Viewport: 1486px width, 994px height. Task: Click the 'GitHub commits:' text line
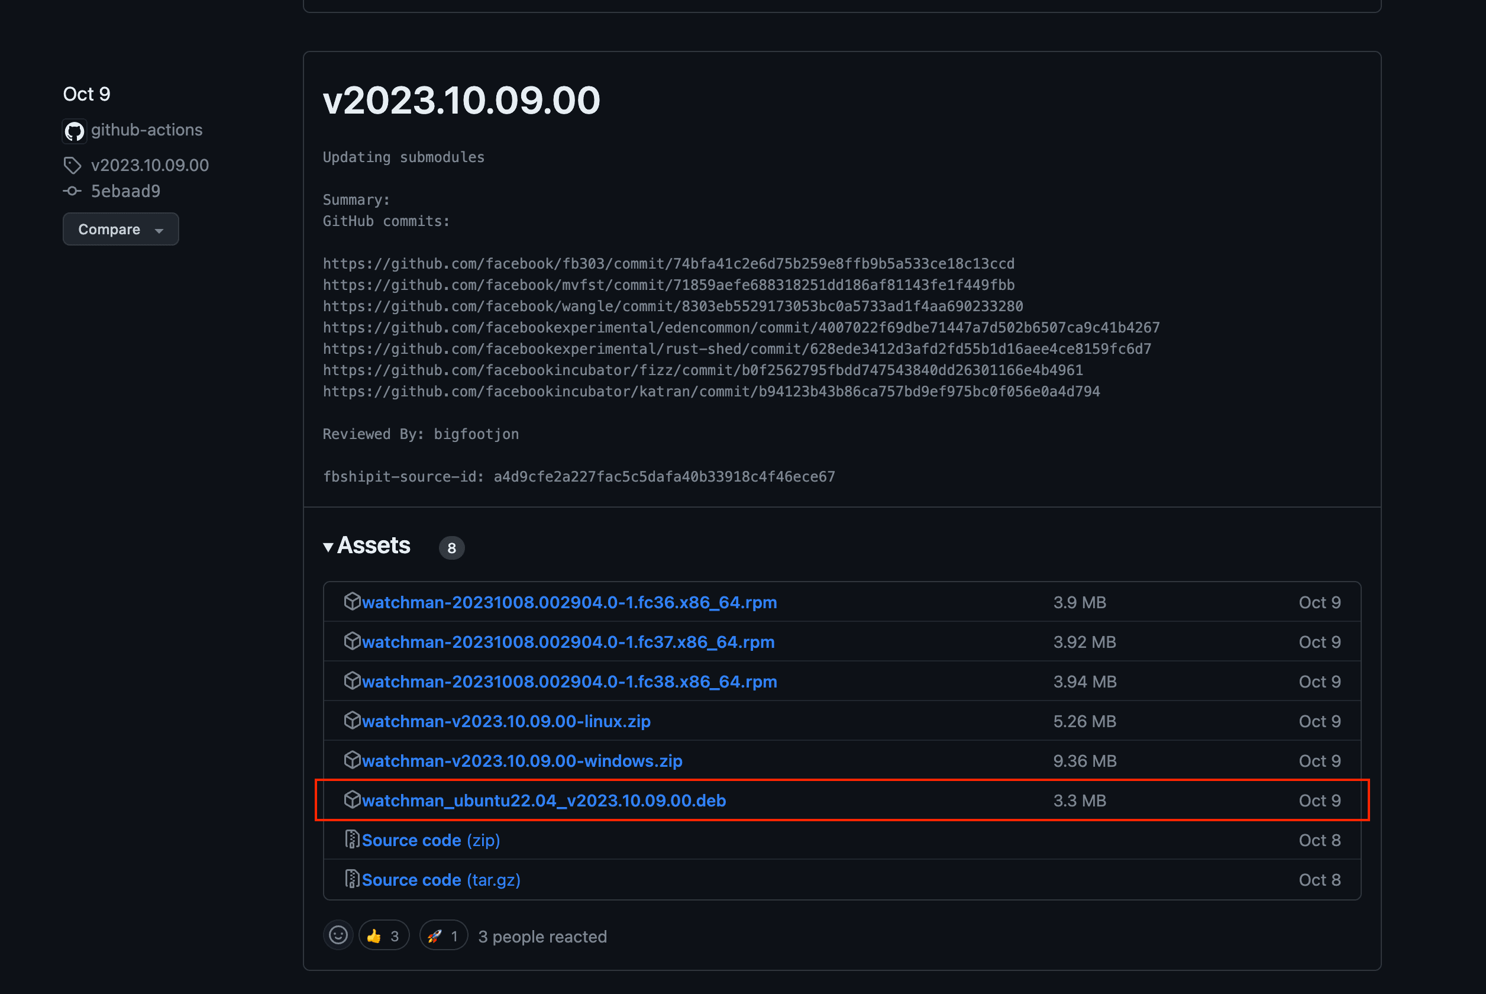[386, 221]
